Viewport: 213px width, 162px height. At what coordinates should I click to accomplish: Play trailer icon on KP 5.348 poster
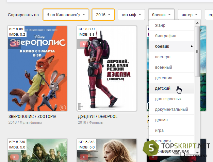click(84, 157)
